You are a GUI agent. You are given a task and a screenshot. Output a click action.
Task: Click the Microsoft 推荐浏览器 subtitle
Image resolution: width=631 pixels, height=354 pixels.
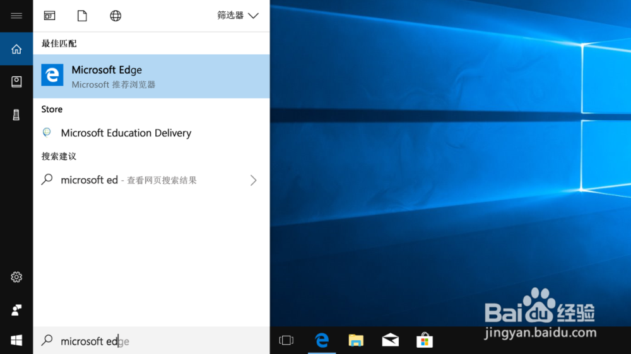click(x=114, y=85)
